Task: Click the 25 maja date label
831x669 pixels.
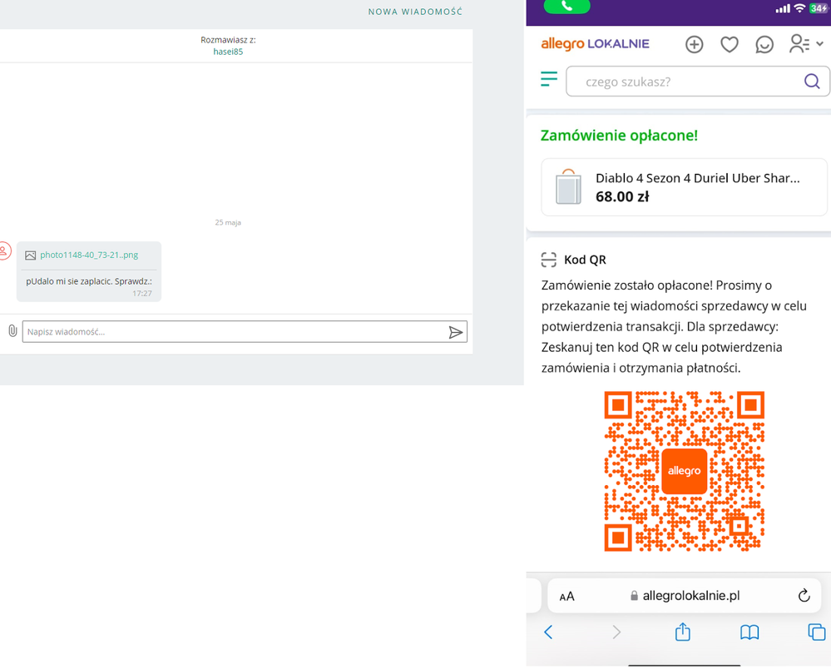Action: pyautogui.click(x=228, y=223)
